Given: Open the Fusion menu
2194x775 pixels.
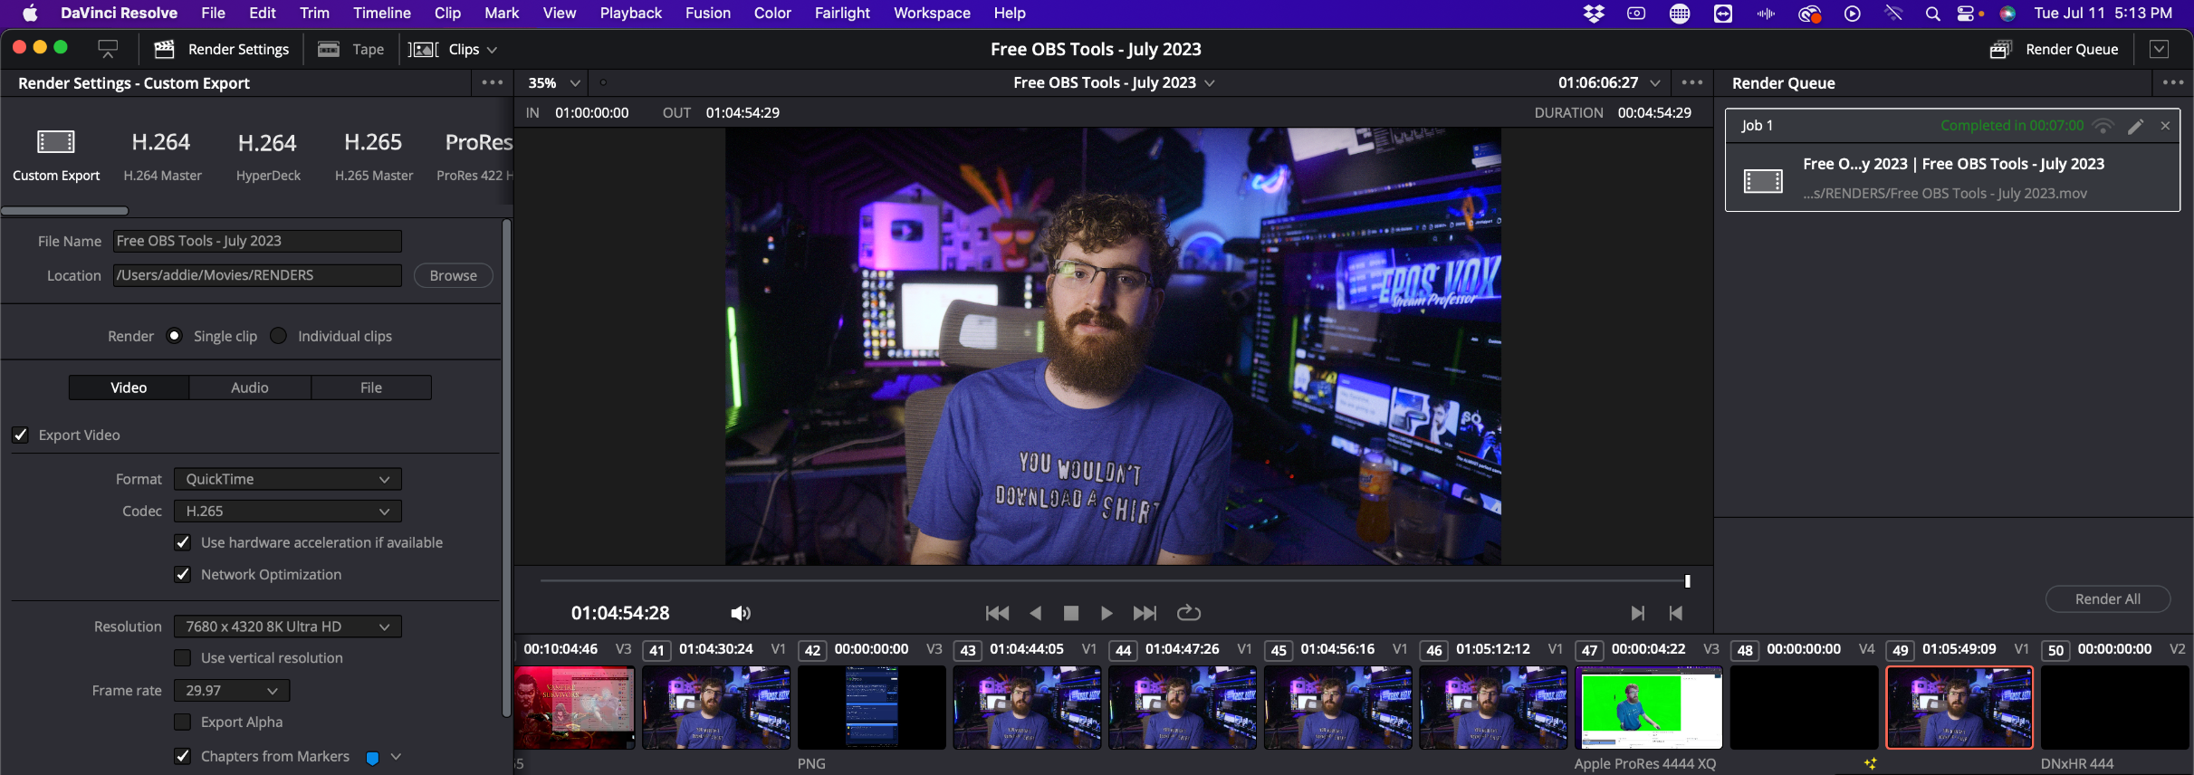Looking at the screenshot, I should [708, 13].
